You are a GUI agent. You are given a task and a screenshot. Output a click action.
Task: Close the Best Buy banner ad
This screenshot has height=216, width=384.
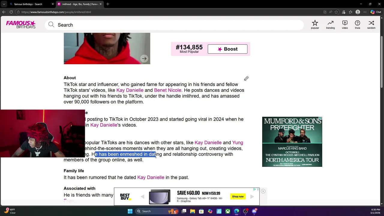coord(263,191)
